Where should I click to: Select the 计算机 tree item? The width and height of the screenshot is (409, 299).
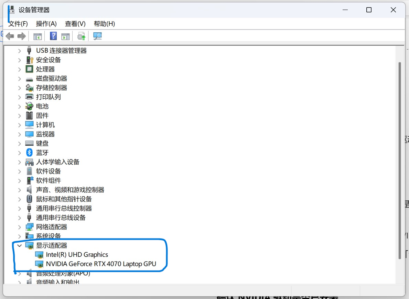[45, 125]
